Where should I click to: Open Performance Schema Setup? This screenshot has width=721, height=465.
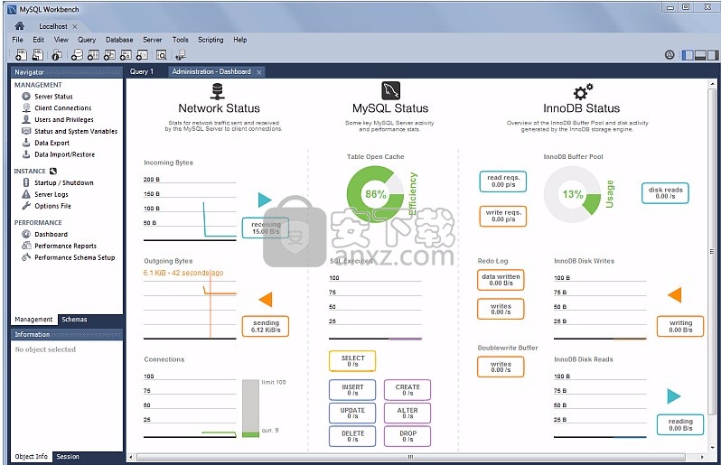point(74,257)
